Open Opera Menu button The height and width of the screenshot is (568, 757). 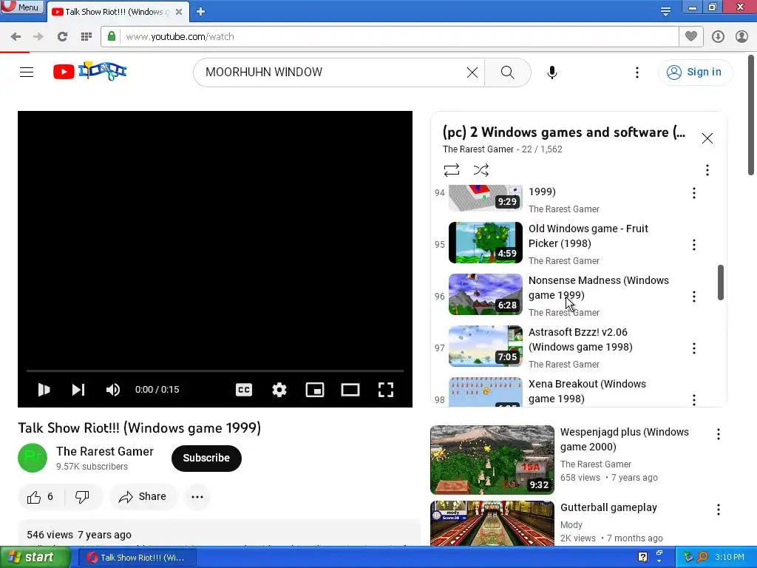(x=22, y=7)
